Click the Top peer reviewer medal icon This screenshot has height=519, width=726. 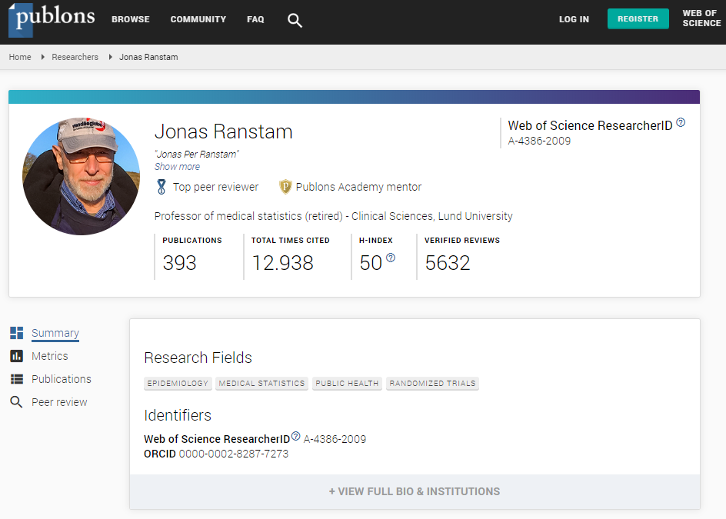click(x=162, y=187)
